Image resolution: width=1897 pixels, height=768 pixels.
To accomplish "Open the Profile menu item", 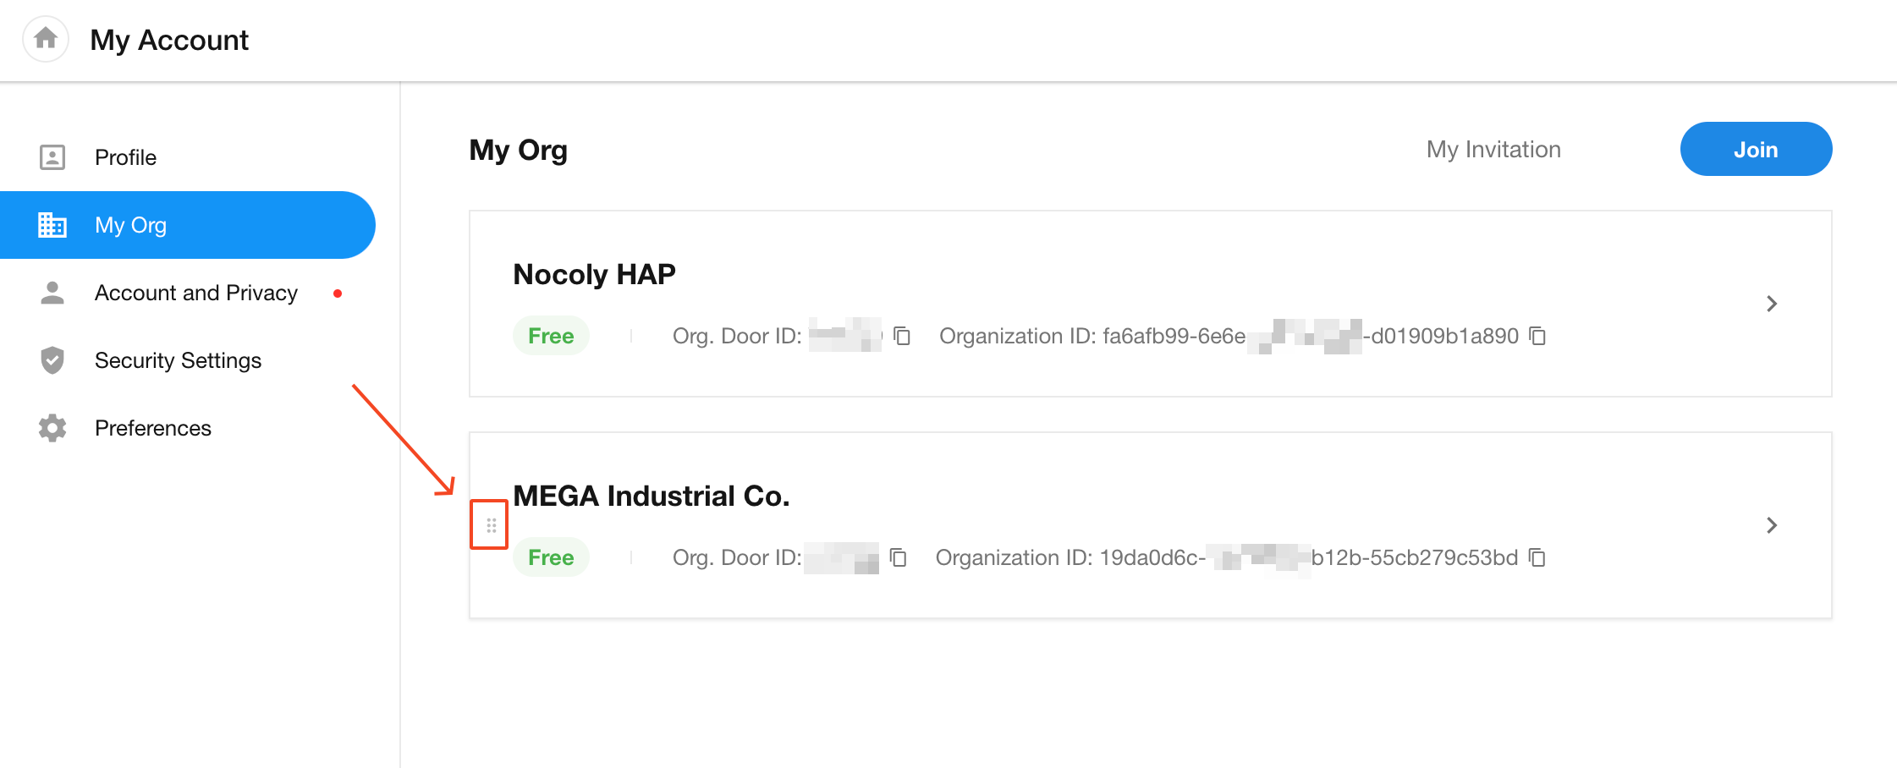I will [x=125, y=157].
